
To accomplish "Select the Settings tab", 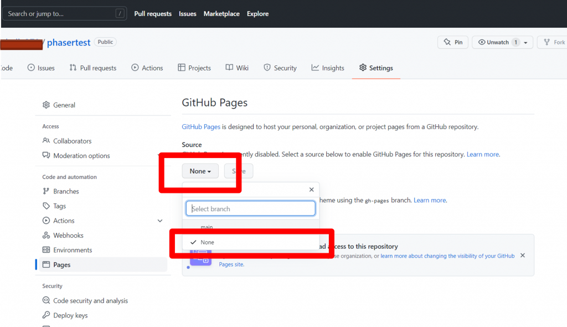I will pyautogui.click(x=376, y=68).
